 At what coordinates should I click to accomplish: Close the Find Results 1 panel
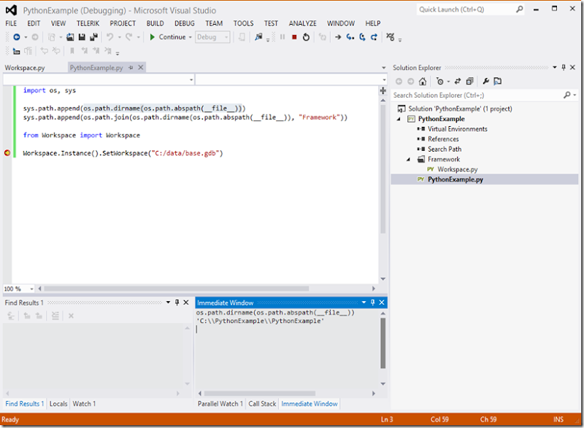[186, 303]
